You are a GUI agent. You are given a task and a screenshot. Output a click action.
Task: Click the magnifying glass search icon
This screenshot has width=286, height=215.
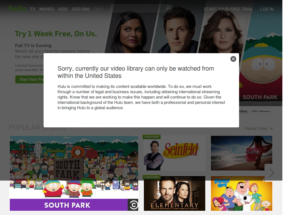click(x=168, y=8)
